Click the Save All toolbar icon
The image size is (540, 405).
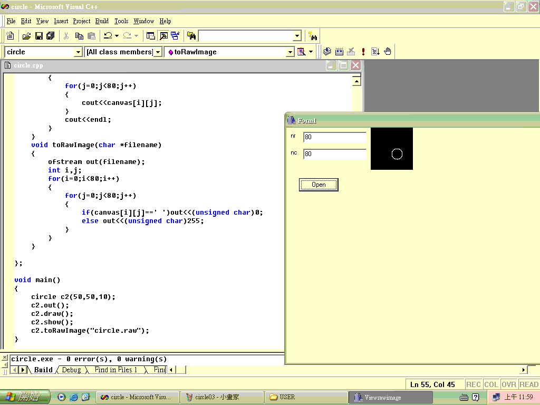pos(51,36)
